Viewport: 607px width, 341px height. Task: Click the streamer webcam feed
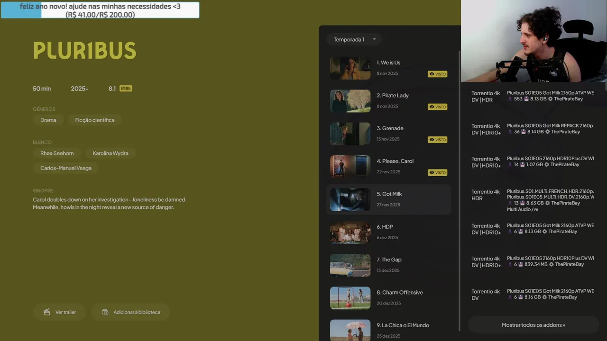pos(534,41)
